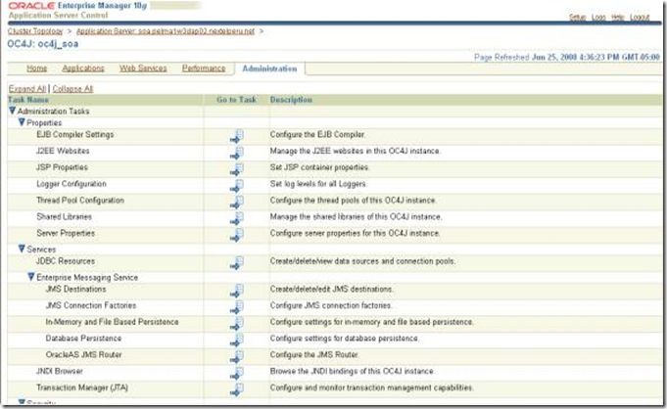Click the J2EE Websites go-to-task icon
This screenshot has width=667, height=409.
click(x=236, y=153)
